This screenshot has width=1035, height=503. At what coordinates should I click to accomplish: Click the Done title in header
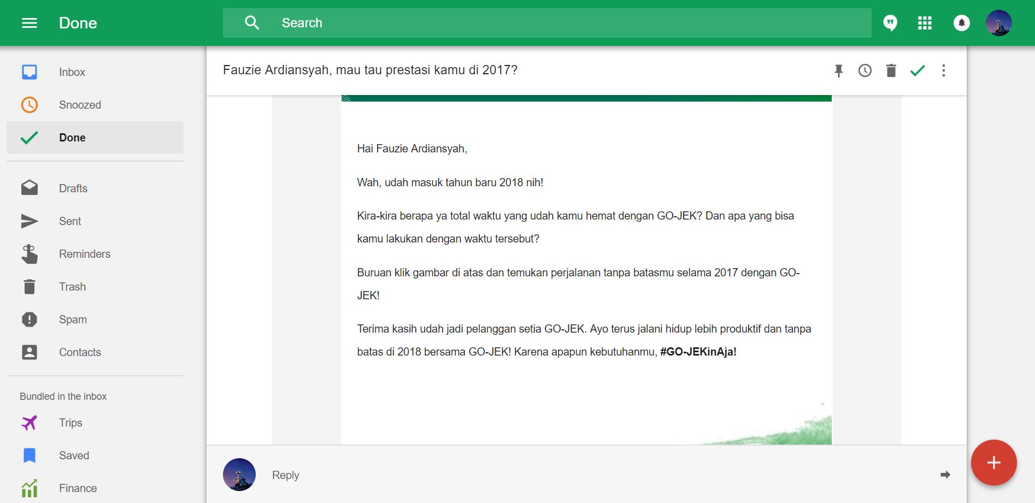pos(78,23)
